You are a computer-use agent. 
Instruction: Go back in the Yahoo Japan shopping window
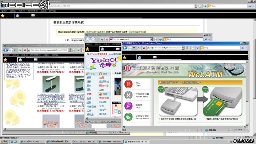coord(6,50)
